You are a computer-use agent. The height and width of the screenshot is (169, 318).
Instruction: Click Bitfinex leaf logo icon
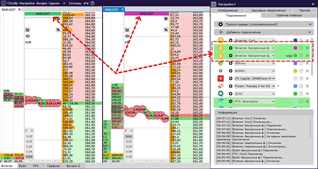click(221, 63)
